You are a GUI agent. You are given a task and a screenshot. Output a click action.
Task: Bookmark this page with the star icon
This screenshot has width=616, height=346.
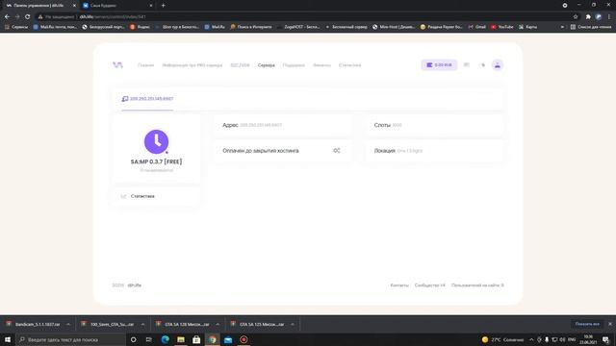click(x=576, y=17)
